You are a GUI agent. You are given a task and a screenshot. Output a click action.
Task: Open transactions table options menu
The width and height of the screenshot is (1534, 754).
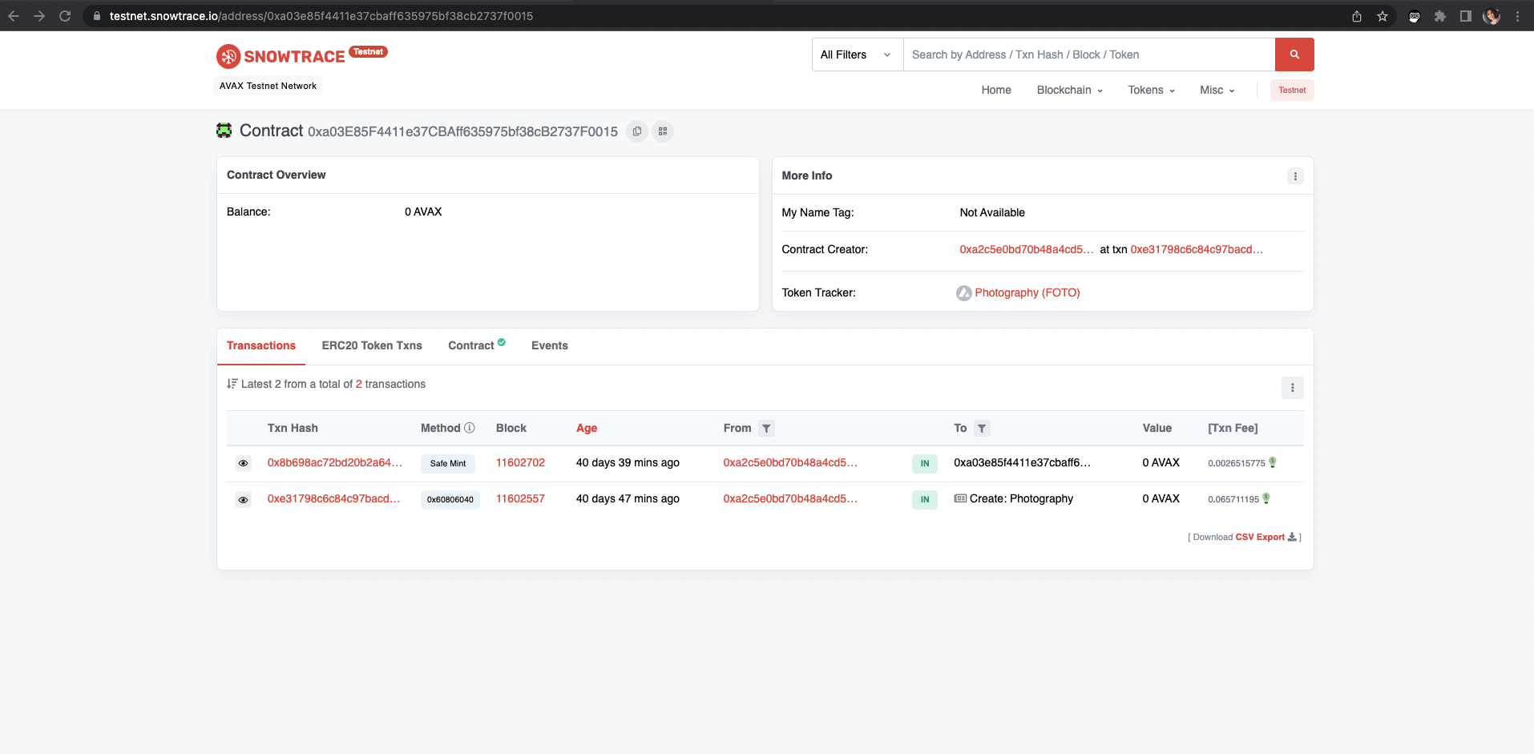(x=1292, y=388)
